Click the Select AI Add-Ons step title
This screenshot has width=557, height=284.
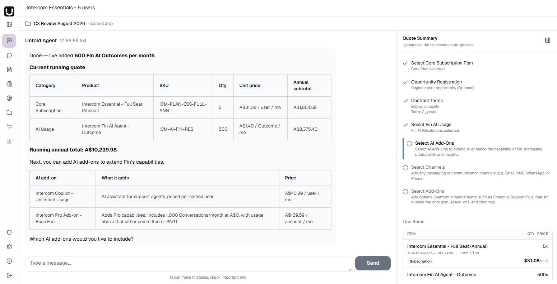[x=435, y=143]
